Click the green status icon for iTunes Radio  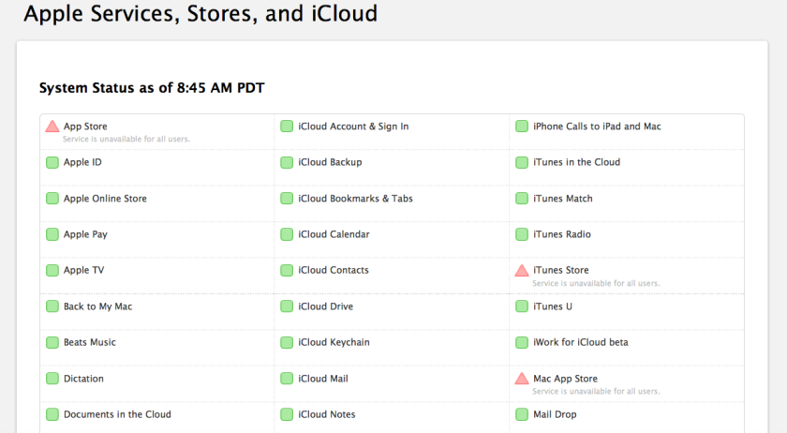[522, 234]
